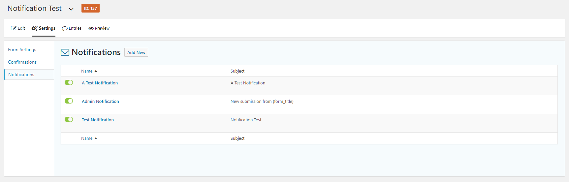Click the Preview eye icon
The width and height of the screenshot is (569, 182).
click(91, 28)
